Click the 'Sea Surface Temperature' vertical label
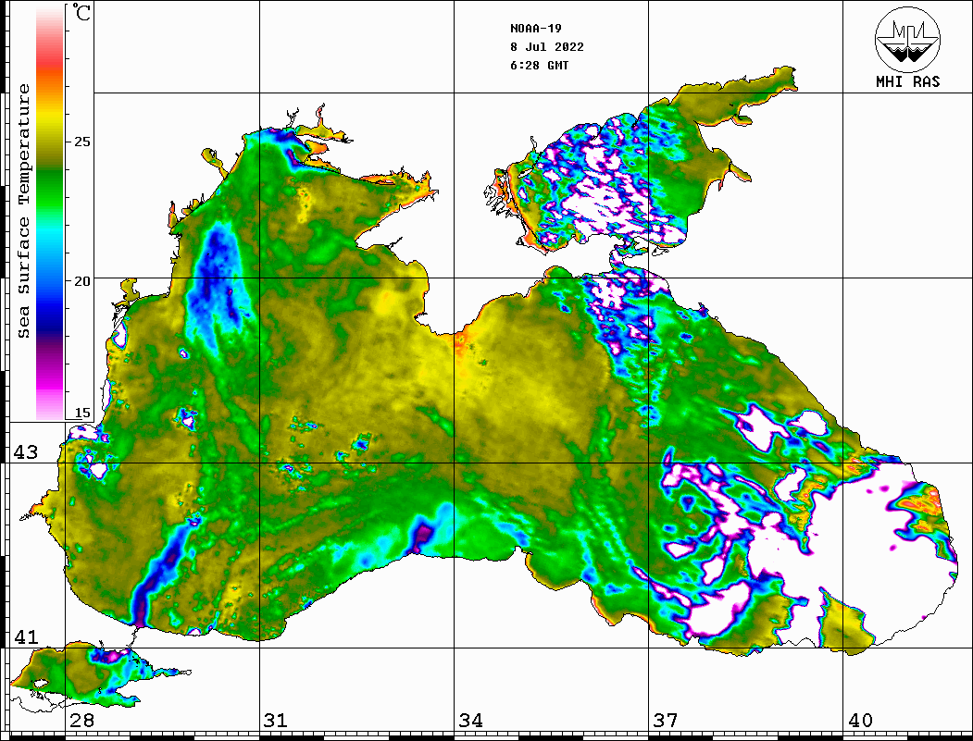This screenshot has width=973, height=741. [23, 212]
